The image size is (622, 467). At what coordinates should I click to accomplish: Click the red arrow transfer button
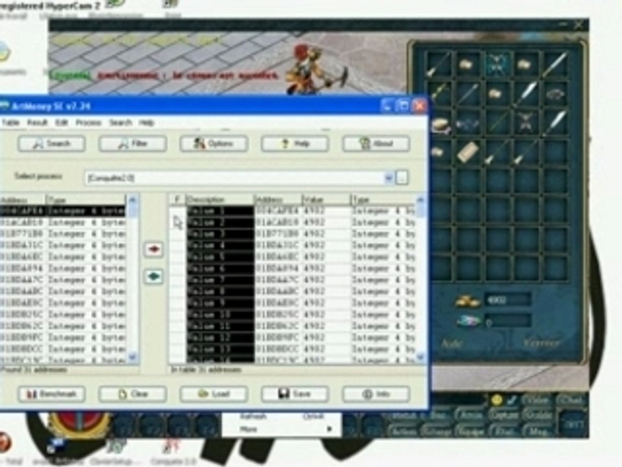coord(154,249)
